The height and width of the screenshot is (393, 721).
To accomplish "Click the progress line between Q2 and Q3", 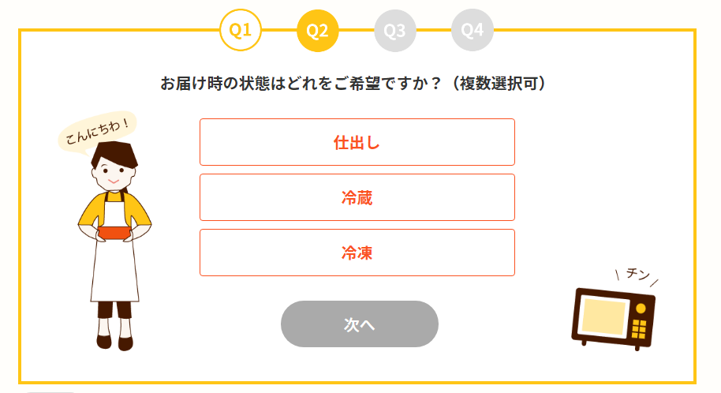I will pos(357,30).
